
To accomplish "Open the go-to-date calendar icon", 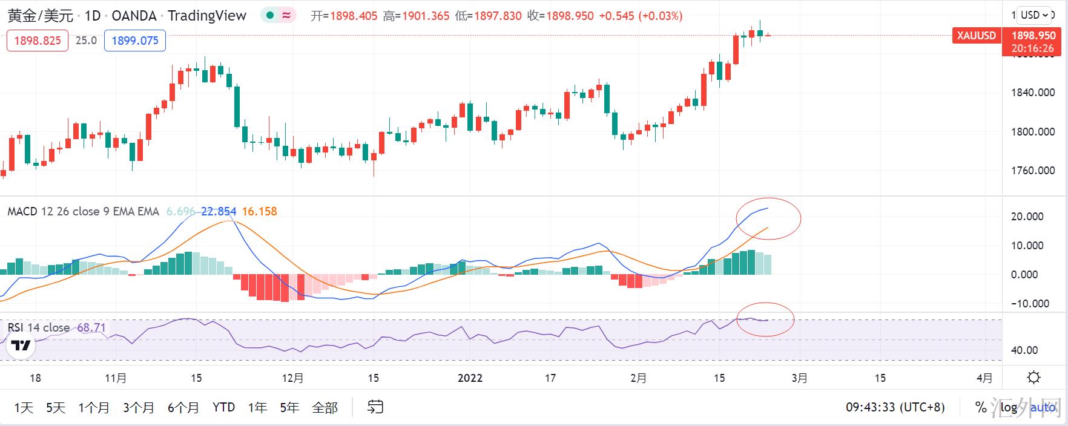I will (x=375, y=407).
